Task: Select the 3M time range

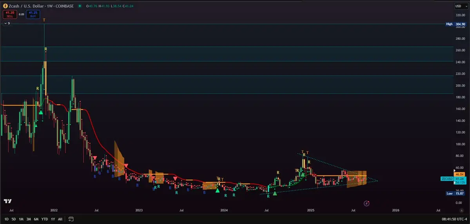Action: [x=29, y=219]
